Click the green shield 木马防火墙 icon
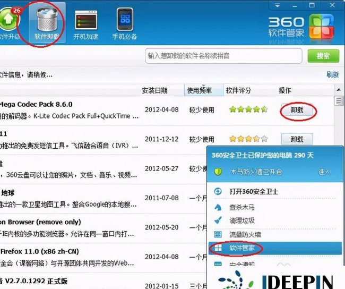 [x=218, y=172]
